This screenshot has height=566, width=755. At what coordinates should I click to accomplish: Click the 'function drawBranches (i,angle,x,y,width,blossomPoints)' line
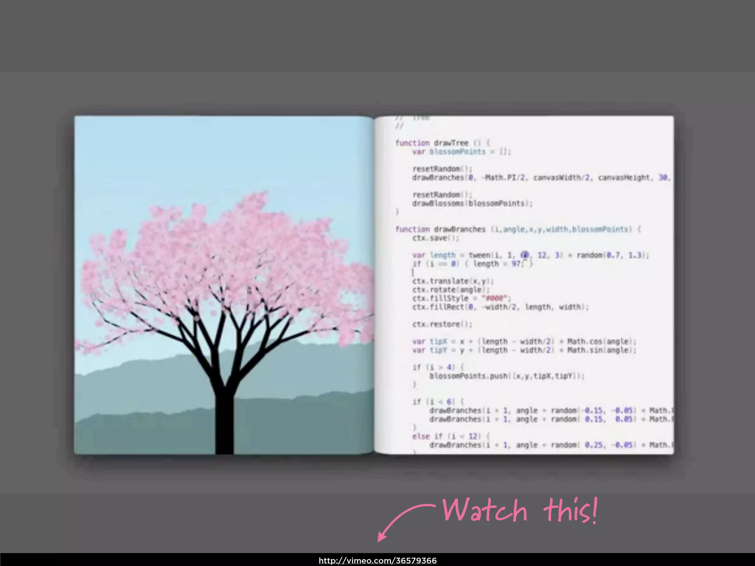pos(518,229)
